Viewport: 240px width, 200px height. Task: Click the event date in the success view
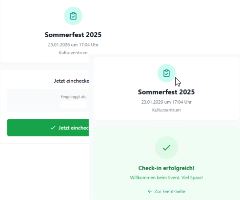[166, 102]
